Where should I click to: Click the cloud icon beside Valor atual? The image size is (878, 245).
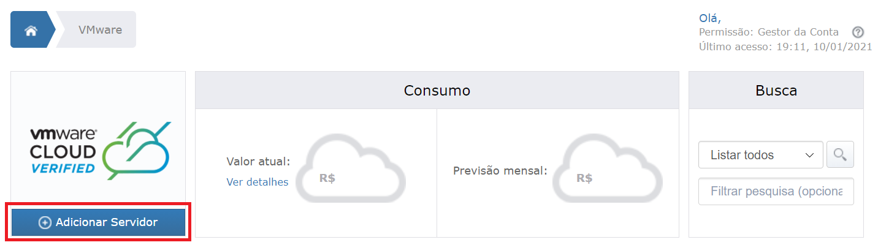coord(351,169)
